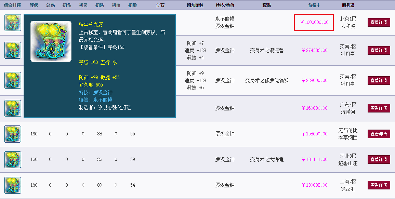Click price ￥228000.00

click(315, 80)
